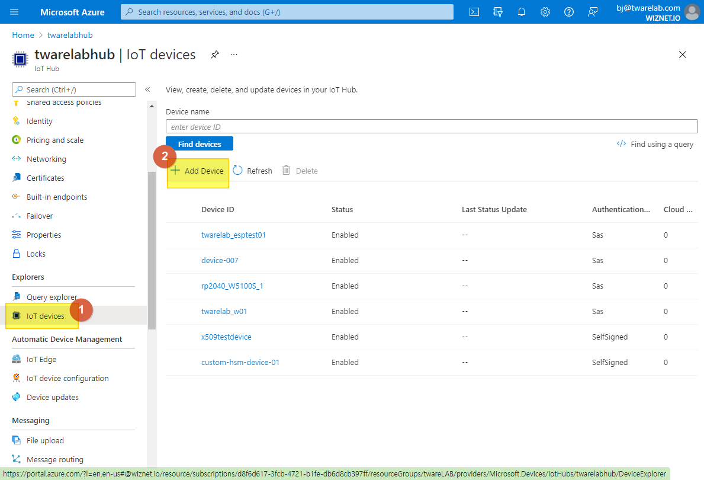This screenshot has height=480, width=704.
Task: Open portal settings gear
Action: [x=545, y=12]
